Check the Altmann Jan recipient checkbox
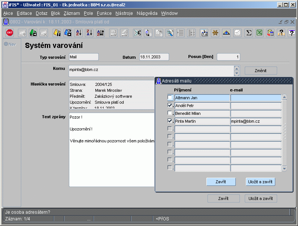Screen dimensions: 298x226 click(x=170, y=98)
